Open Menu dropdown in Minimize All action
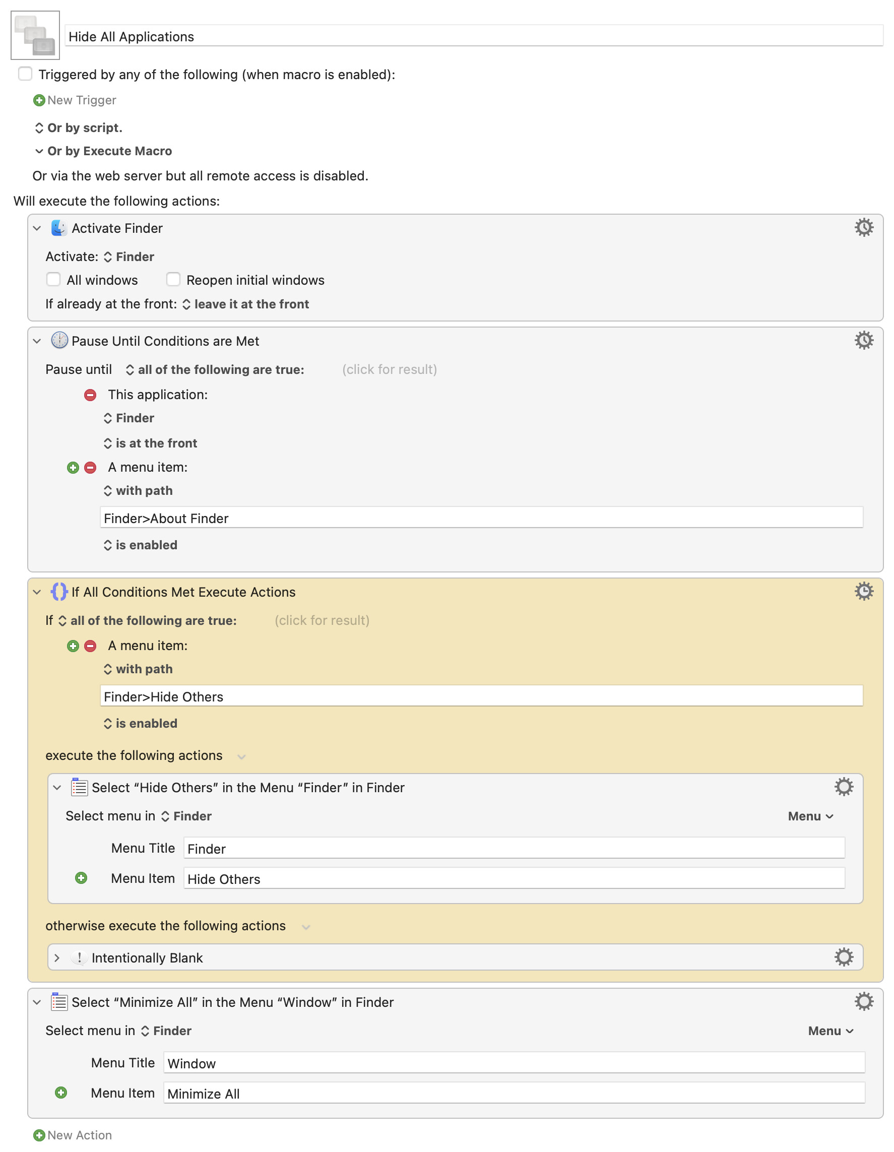The width and height of the screenshot is (894, 1152). pos(829,1031)
